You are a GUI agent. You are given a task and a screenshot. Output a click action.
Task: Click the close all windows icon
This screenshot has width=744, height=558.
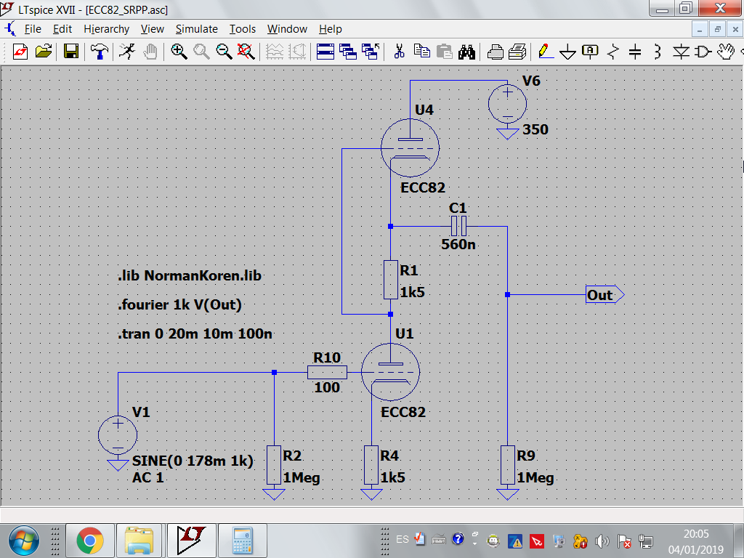(x=371, y=52)
